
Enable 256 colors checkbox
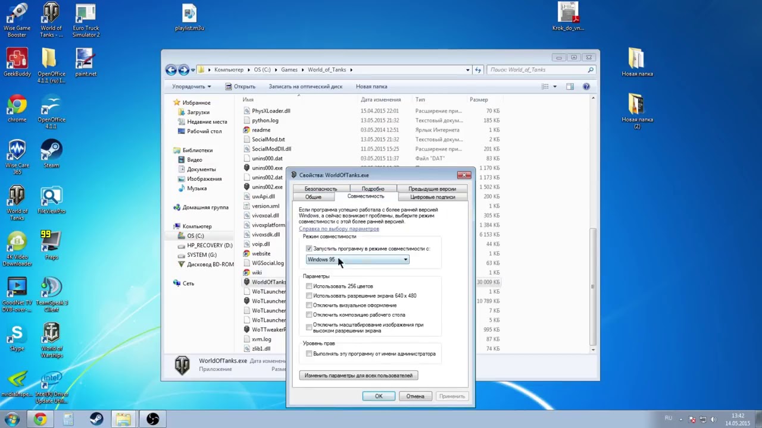pyautogui.click(x=309, y=286)
